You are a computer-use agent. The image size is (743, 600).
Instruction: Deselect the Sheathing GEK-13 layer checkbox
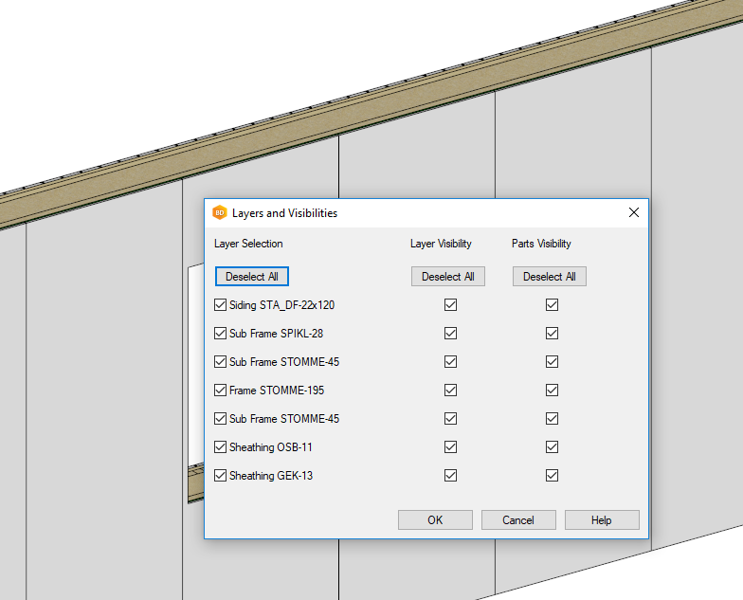pyautogui.click(x=221, y=476)
